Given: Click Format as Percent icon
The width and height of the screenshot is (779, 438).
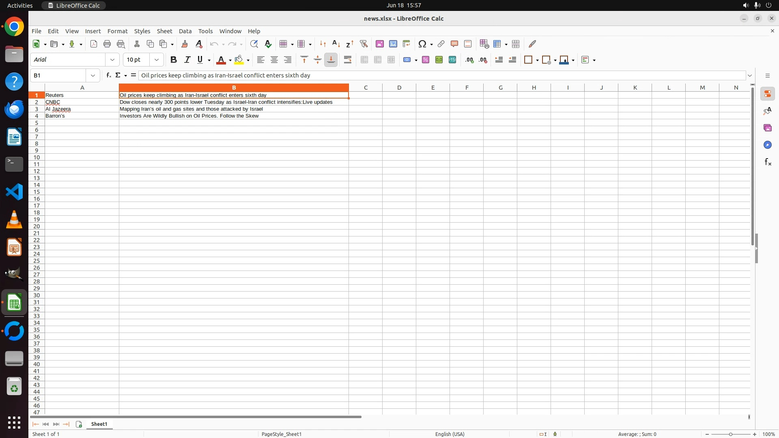Looking at the screenshot, I should coord(426,60).
